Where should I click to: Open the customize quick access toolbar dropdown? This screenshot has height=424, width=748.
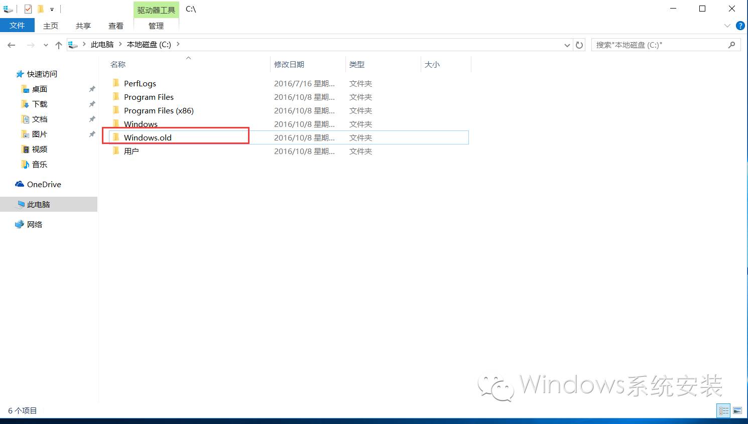[52, 10]
